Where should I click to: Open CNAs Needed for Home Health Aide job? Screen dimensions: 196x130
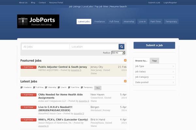click(x=60, y=96)
